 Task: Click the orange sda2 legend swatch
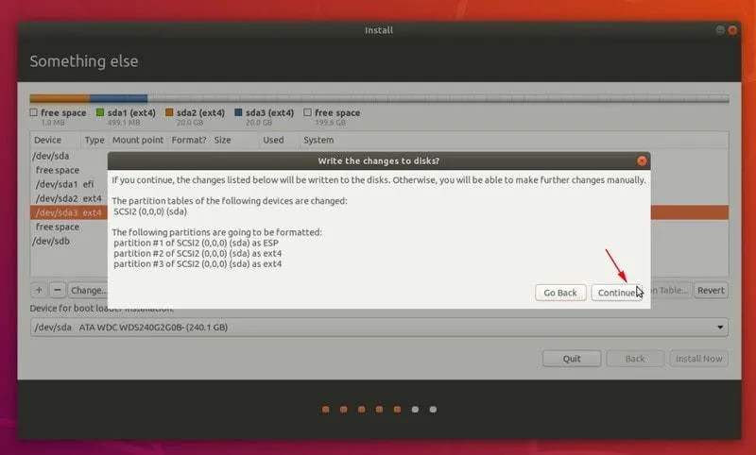click(x=170, y=112)
